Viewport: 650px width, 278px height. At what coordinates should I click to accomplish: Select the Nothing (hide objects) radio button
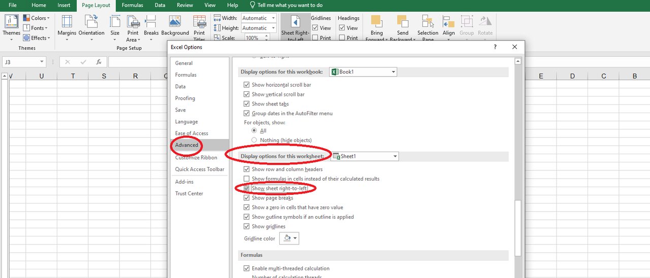pos(254,140)
